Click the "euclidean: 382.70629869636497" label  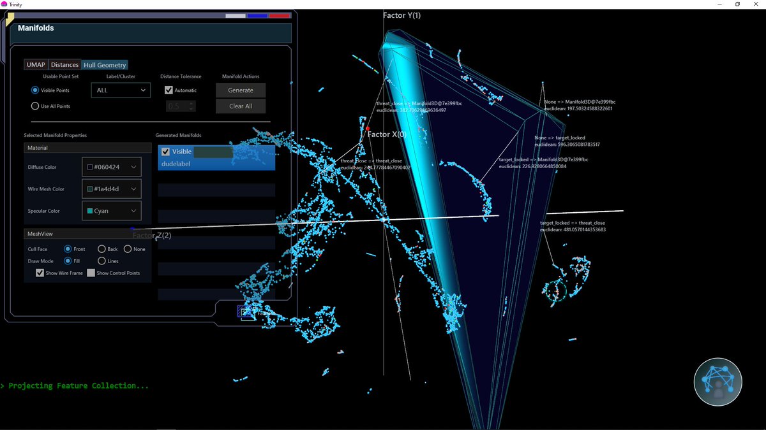coord(411,110)
